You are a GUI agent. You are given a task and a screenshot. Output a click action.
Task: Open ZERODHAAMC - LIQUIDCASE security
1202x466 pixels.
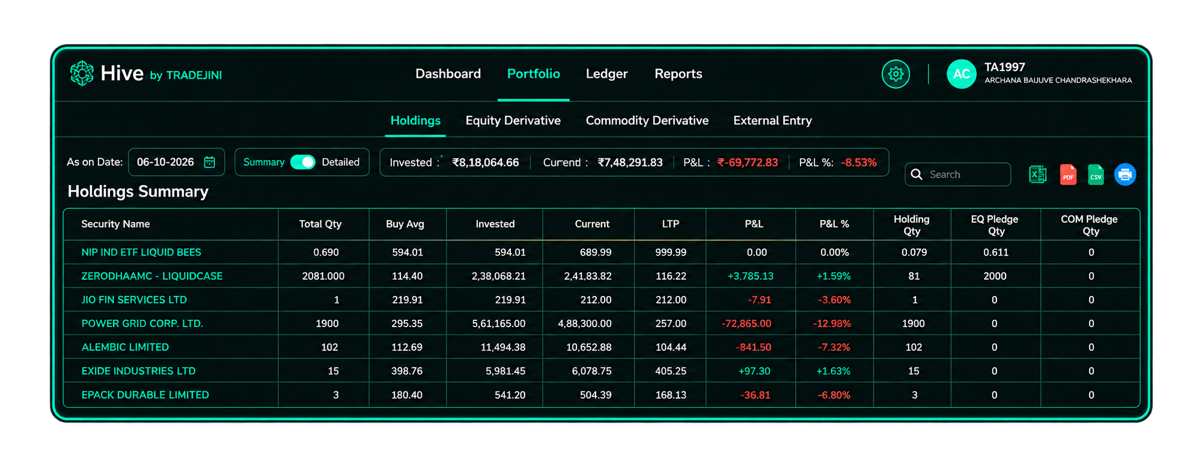[152, 276]
